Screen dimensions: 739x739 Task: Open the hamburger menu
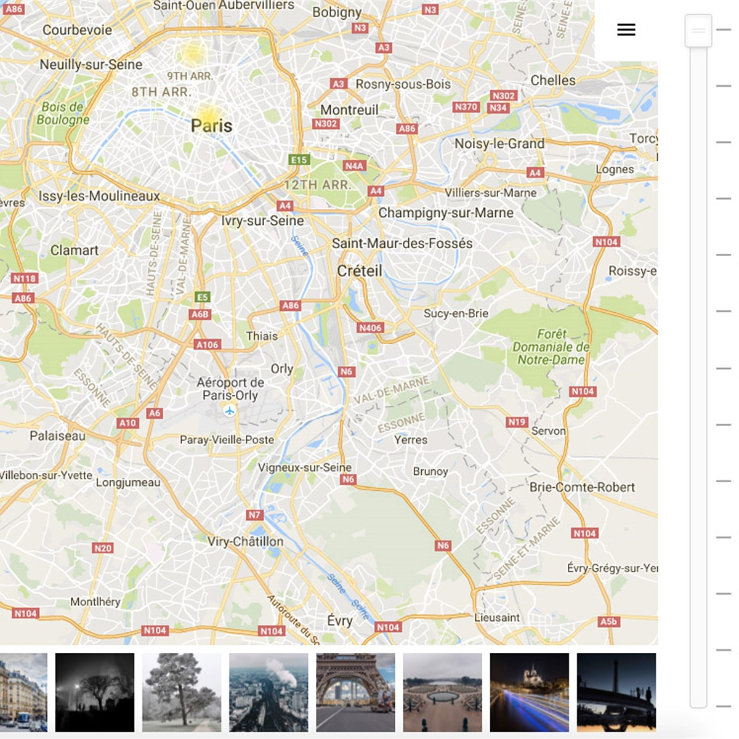click(x=626, y=30)
